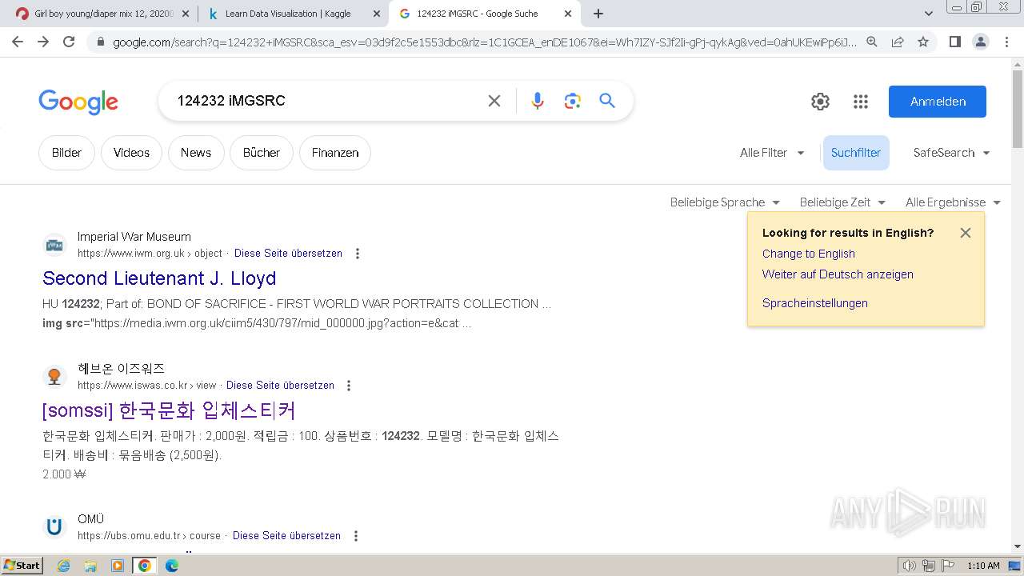
Task: Open Chrome from the taskbar
Action: tap(144, 566)
